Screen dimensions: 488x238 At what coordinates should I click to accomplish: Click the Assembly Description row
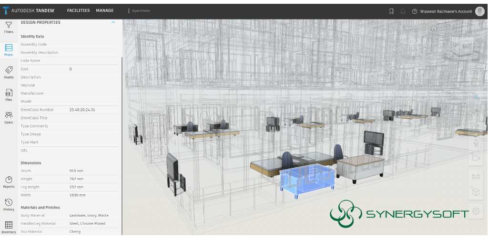70,52
